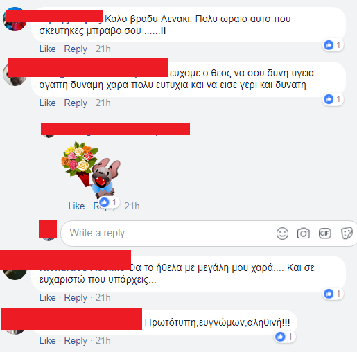Like the Καλο βραδυ Λενακι comment
This screenshot has height=352, width=357.
tap(47, 49)
